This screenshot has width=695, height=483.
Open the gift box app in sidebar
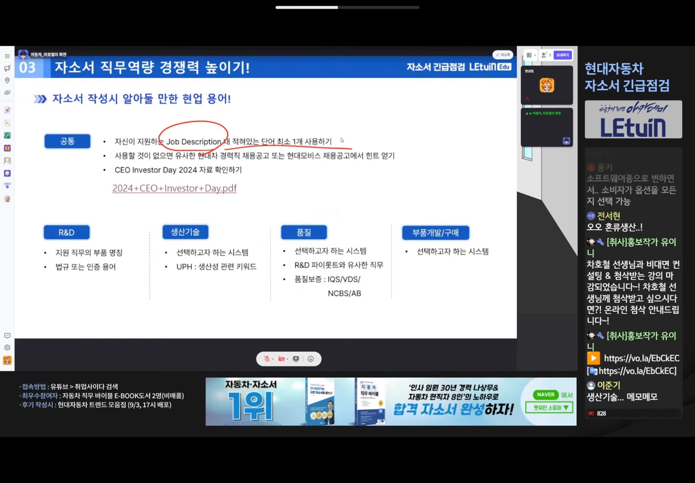pyautogui.click(x=7, y=148)
